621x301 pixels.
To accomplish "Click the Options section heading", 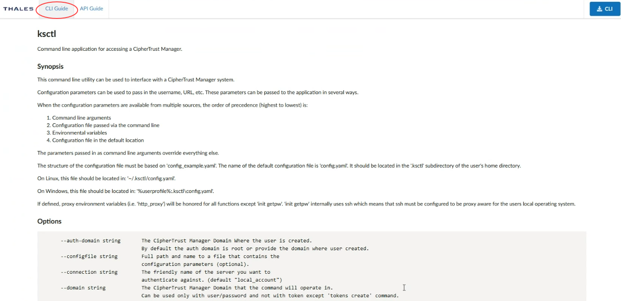I will [x=49, y=222].
